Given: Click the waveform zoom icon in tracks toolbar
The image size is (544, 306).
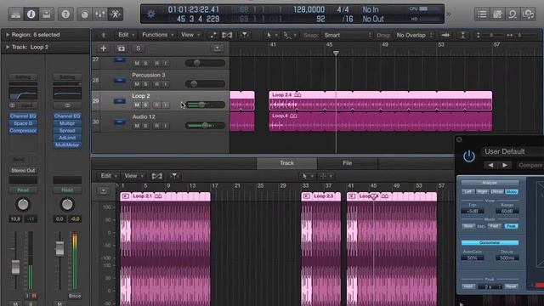Looking at the screenshot, I should pyautogui.click(x=445, y=35).
